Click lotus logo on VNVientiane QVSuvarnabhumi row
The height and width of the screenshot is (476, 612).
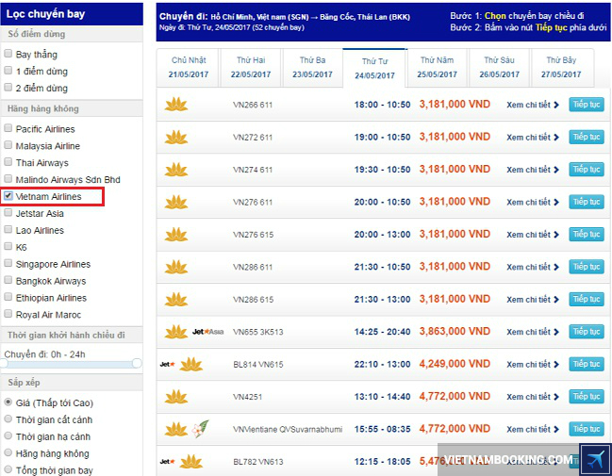pyautogui.click(x=176, y=429)
